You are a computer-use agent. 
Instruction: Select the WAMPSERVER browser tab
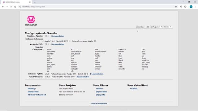pos(16,2)
